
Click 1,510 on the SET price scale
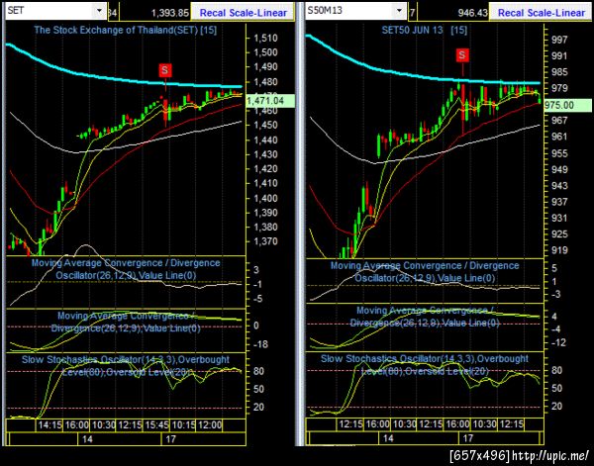click(x=265, y=39)
